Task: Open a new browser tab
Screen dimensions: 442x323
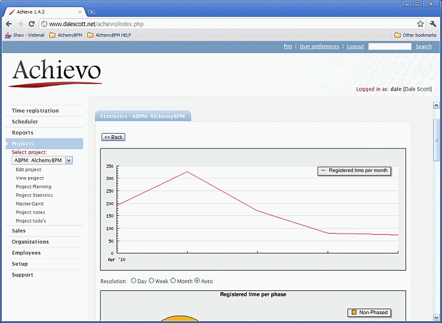Action: 91,12
